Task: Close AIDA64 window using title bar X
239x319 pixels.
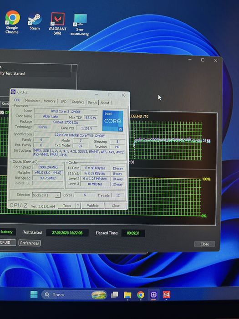Action: point(216,61)
